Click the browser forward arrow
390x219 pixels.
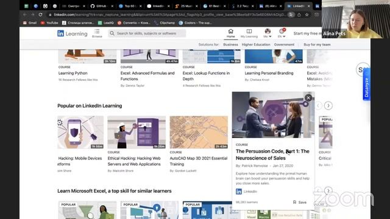(x=32, y=15)
